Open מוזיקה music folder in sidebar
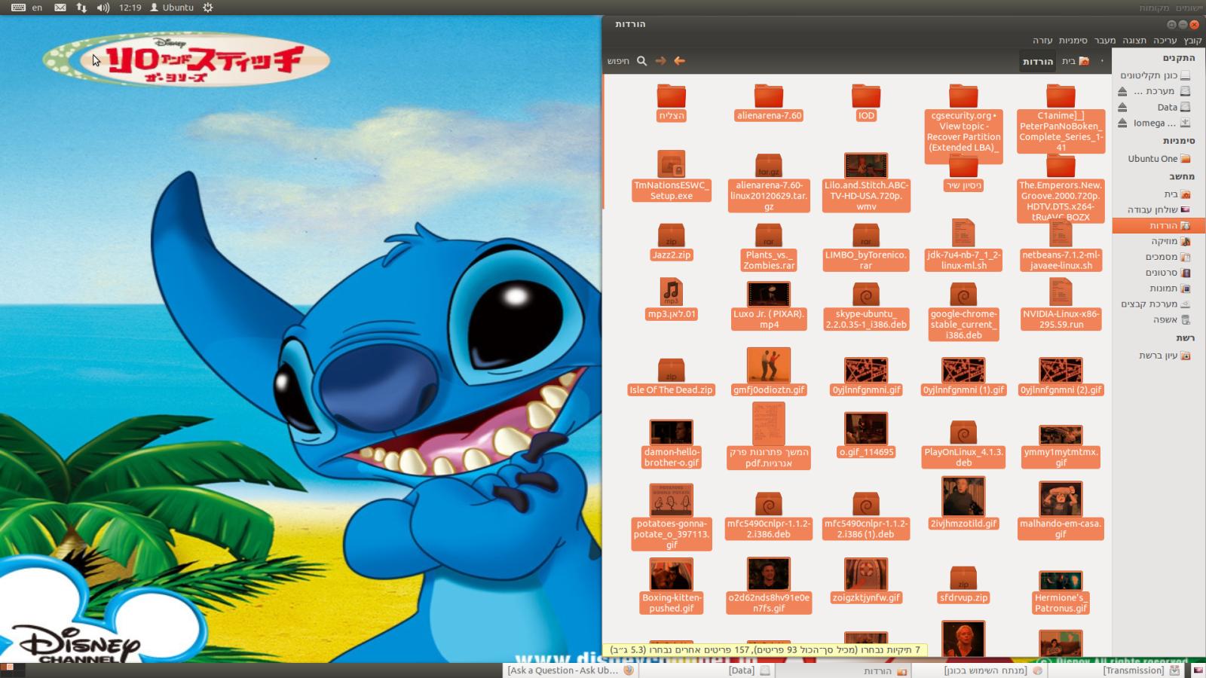Viewport: 1206px width, 678px height. [x=1159, y=241]
